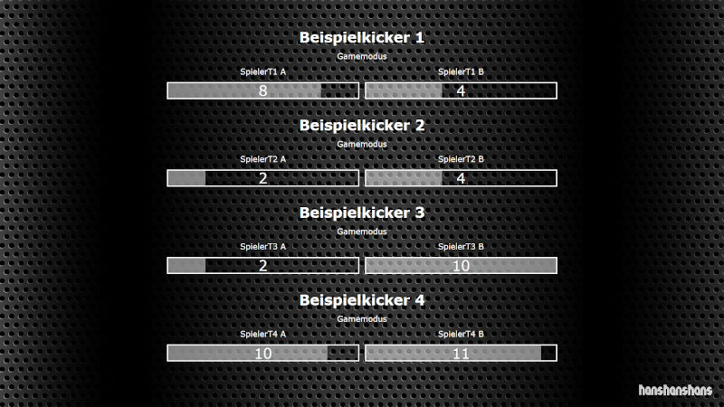Select SpielerT4 B score bar showing 11
The height and width of the screenshot is (407, 724).
[x=461, y=353]
